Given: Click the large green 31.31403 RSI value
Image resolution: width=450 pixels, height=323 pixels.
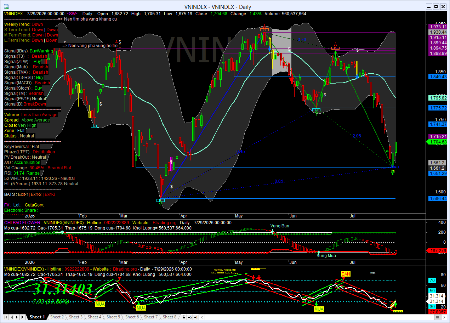Looking at the screenshot, I should [x=62, y=289].
